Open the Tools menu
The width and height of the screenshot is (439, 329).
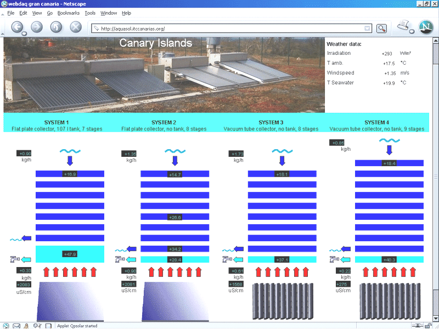point(90,13)
